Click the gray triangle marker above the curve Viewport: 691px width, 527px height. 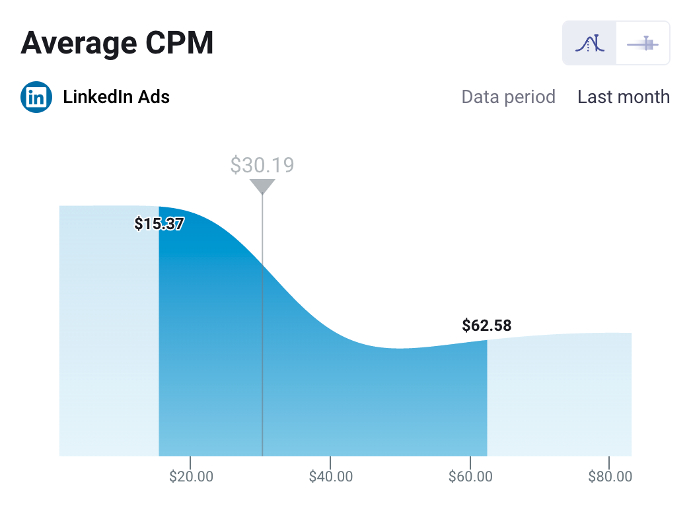(x=262, y=187)
